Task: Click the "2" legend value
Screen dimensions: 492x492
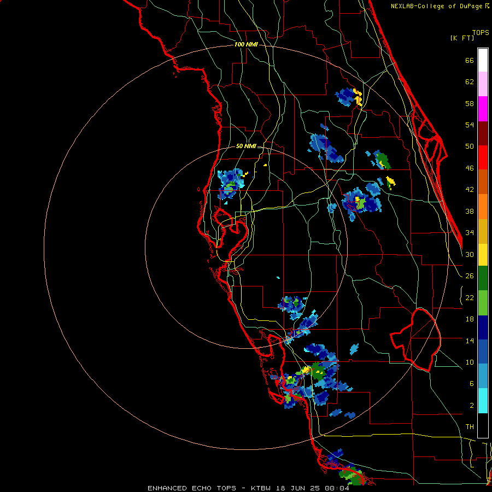Action: (x=472, y=406)
